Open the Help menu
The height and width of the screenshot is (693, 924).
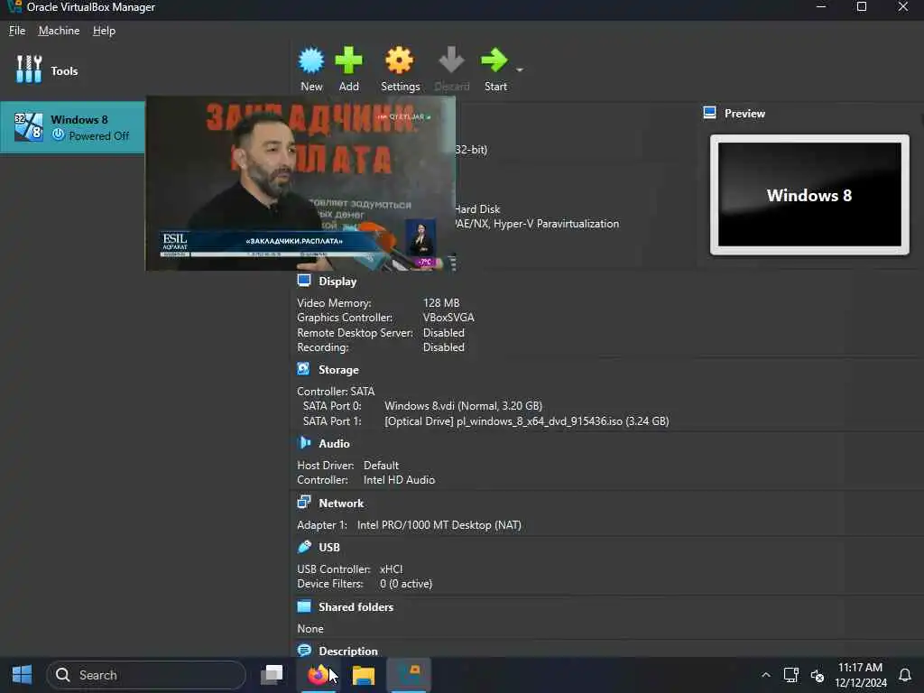[104, 31]
